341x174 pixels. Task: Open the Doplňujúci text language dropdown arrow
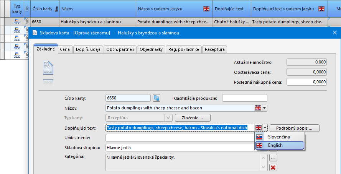pyautogui.click(x=265, y=128)
